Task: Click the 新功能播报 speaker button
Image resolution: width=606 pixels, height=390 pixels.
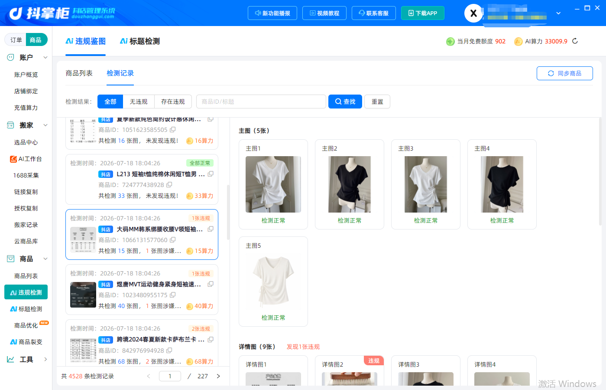Action: [272, 13]
